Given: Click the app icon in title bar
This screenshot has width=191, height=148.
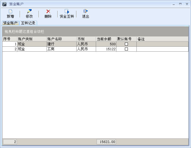Looking at the screenshot, I should pyautogui.click(x=4, y=4).
